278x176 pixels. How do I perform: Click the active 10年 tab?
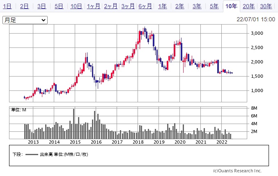pyautogui.click(x=231, y=7)
